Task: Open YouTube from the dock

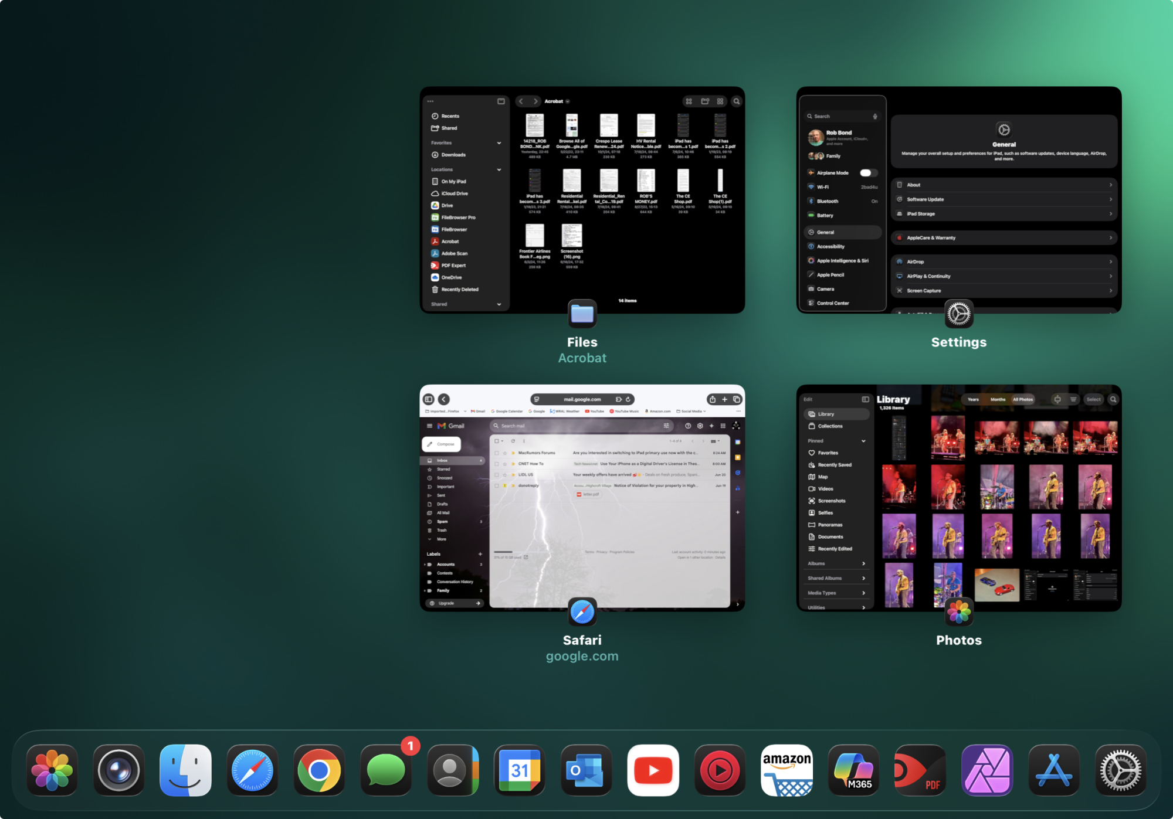Action: point(653,770)
